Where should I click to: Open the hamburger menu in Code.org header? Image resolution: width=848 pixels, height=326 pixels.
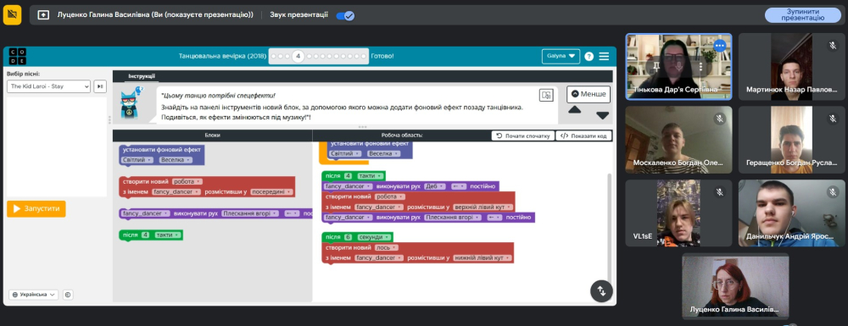(604, 56)
